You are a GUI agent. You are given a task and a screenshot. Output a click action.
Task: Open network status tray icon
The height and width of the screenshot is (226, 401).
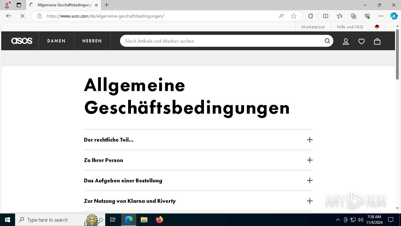[x=353, y=220]
